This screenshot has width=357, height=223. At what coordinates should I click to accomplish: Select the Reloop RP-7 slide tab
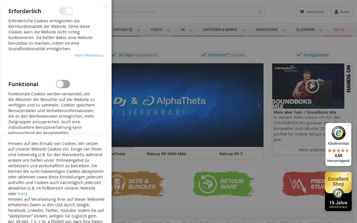coord(231,154)
